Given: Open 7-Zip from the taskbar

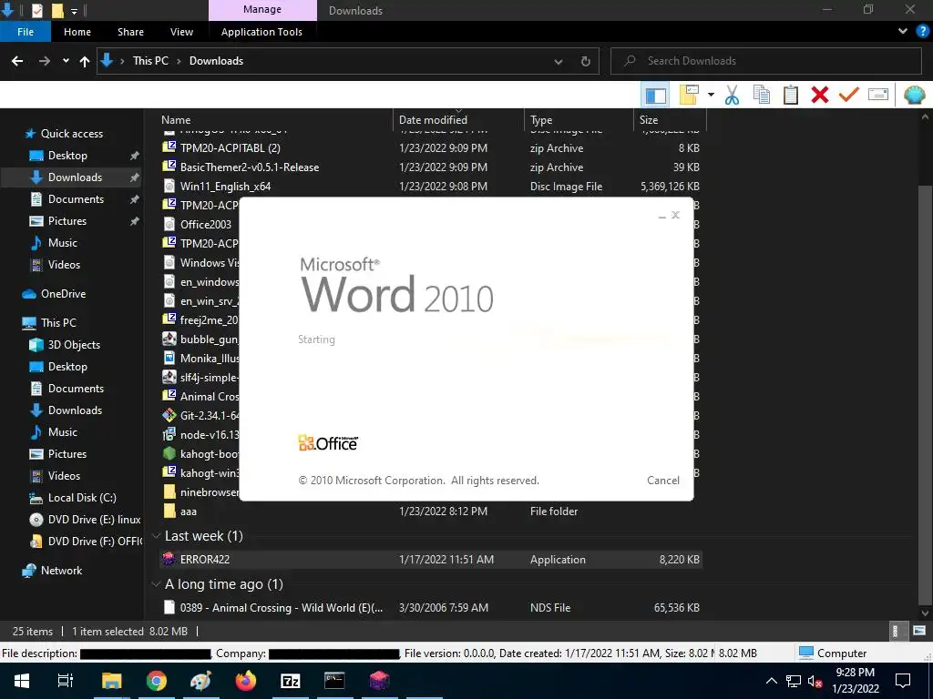Looking at the screenshot, I should (290, 681).
